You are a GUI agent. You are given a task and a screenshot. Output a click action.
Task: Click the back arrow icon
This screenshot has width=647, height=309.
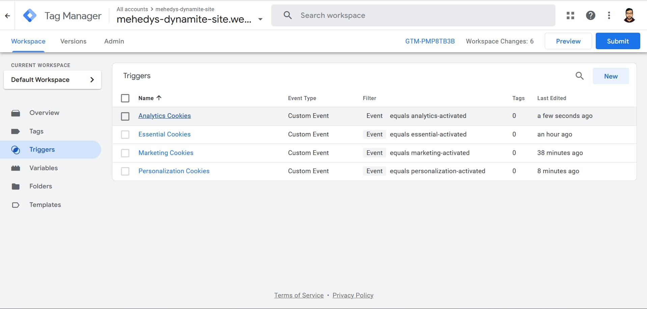tap(7, 16)
